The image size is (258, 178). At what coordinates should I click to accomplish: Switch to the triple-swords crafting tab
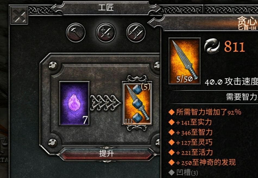pyautogui.click(x=136, y=32)
